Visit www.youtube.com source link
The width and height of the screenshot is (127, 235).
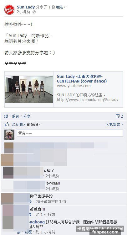tap(74, 86)
